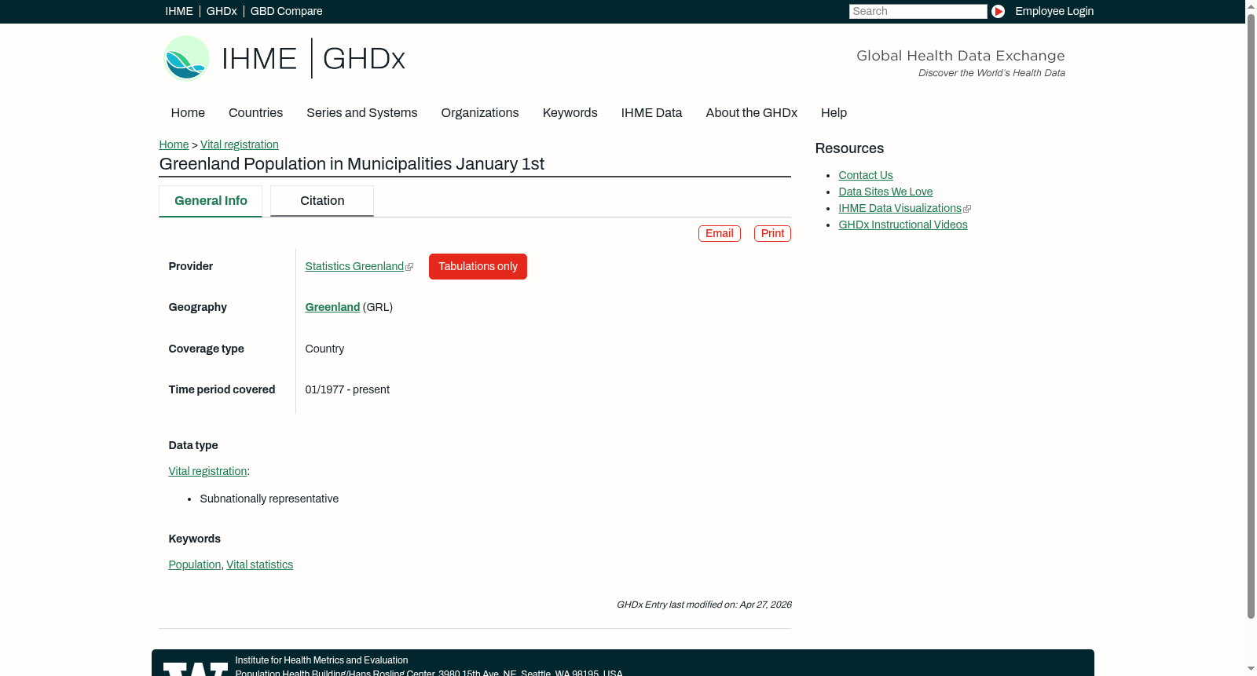Image resolution: width=1257 pixels, height=676 pixels.
Task: Open Data Sites We Love link
Action: pyautogui.click(x=885, y=192)
